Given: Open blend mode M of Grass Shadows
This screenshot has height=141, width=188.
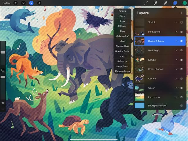Looking at the screenshot, I should pyautogui.click(x=177, y=69).
